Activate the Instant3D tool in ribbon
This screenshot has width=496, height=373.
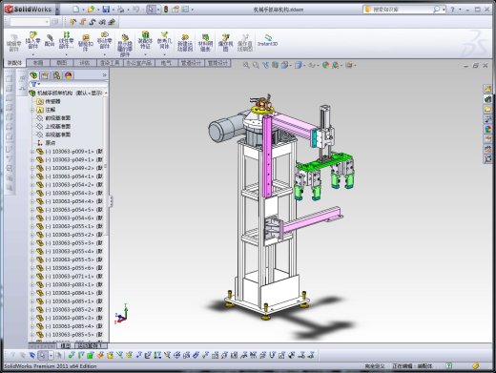[x=267, y=40]
